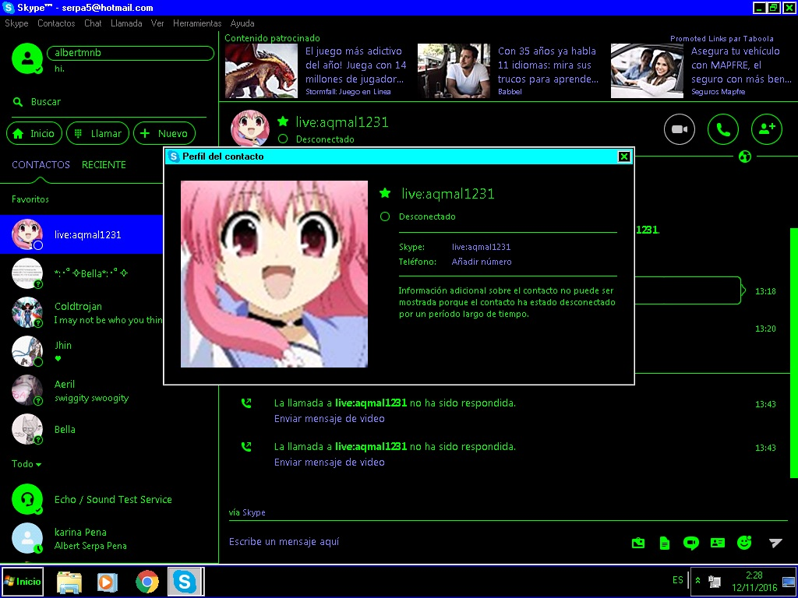798x598 pixels.
Task: Toggle favorite star in conversation header
Action: point(283,122)
